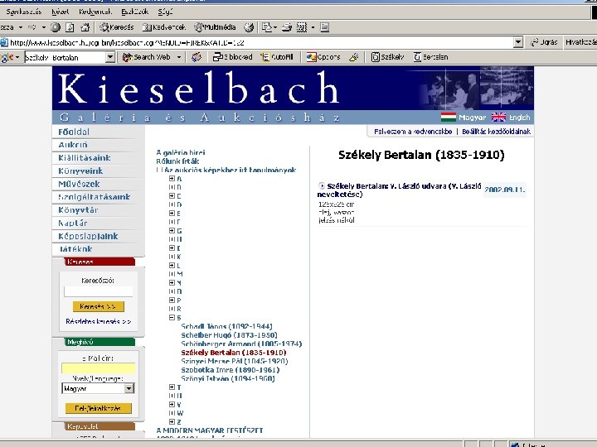Collapse letter S in the tree
The image size is (597, 447).
click(172, 317)
